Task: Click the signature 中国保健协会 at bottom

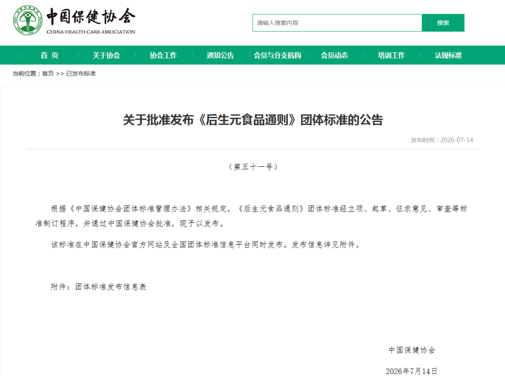Action: coord(412,350)
